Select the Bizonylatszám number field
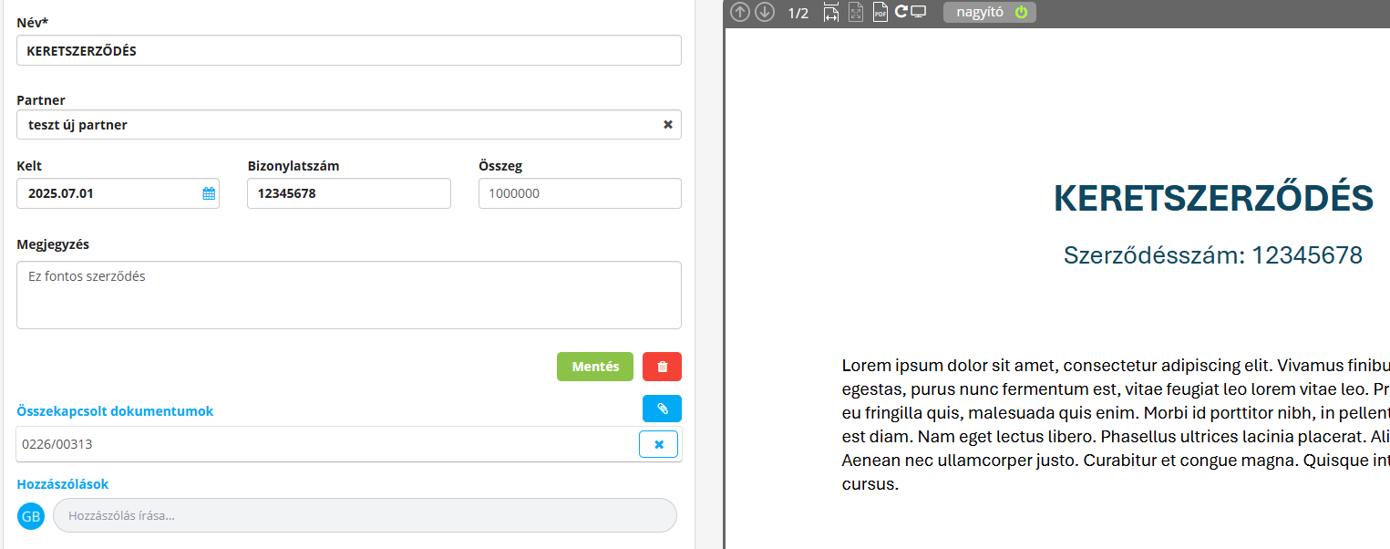1390x549 pixels. click(x=348, y=192)
